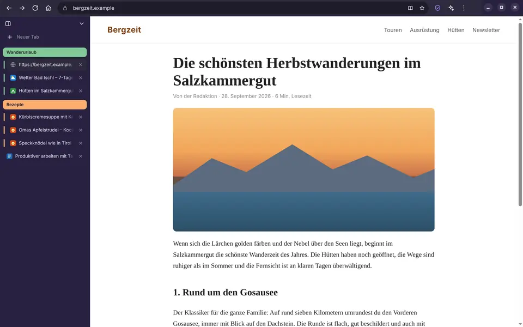Switch to Speckknödel wie in Tirol tab

click(x=45, y=143)
